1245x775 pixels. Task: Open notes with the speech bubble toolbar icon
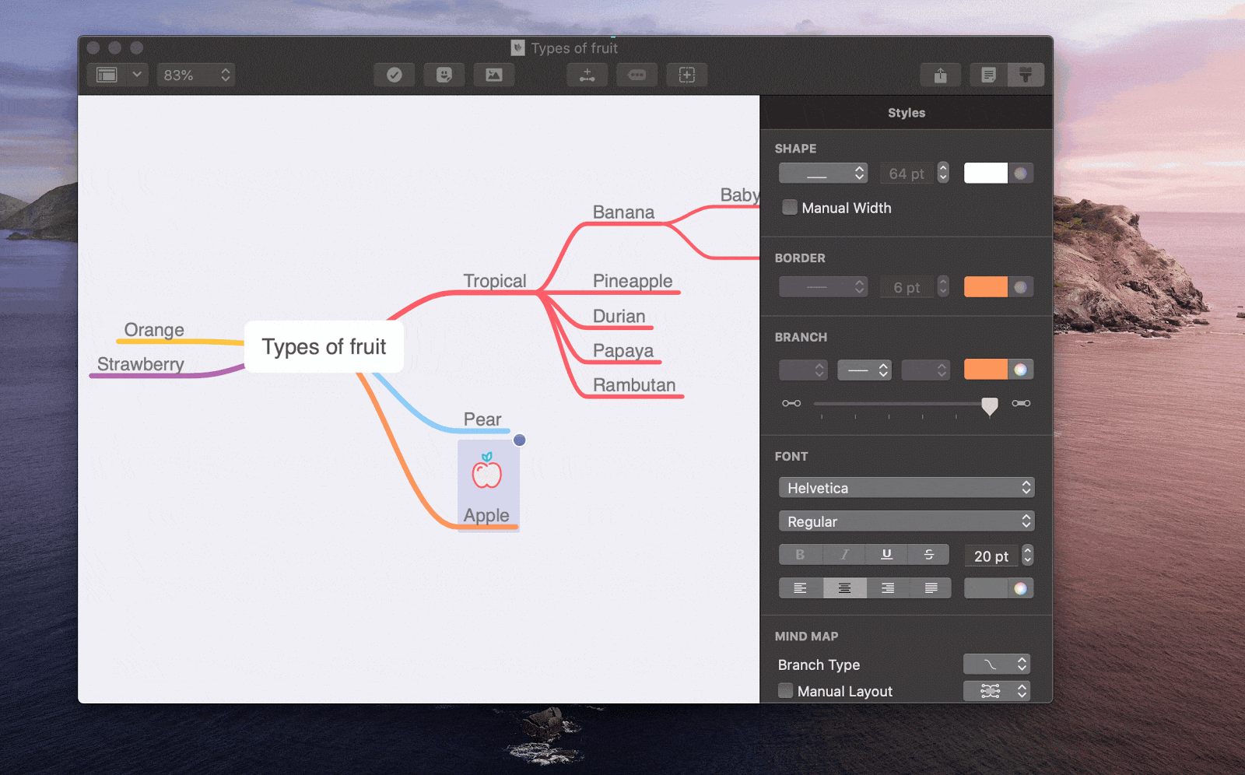637,75
